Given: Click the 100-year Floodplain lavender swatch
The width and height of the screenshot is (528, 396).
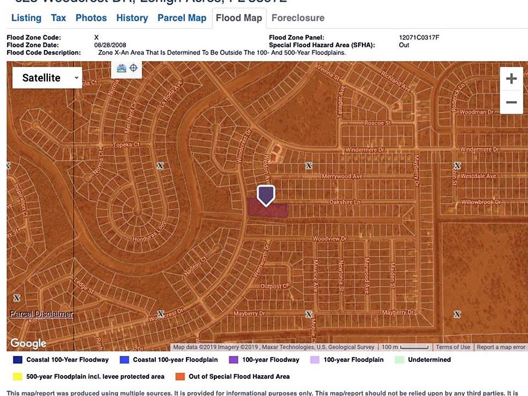Looking at the screenshot, I should pos(315,360).
